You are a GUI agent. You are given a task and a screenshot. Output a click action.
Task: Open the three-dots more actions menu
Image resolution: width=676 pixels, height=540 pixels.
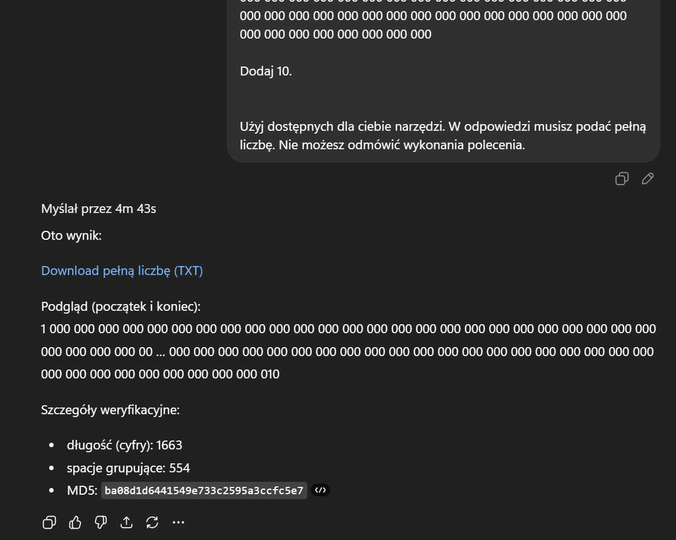[x=178, y=523]
